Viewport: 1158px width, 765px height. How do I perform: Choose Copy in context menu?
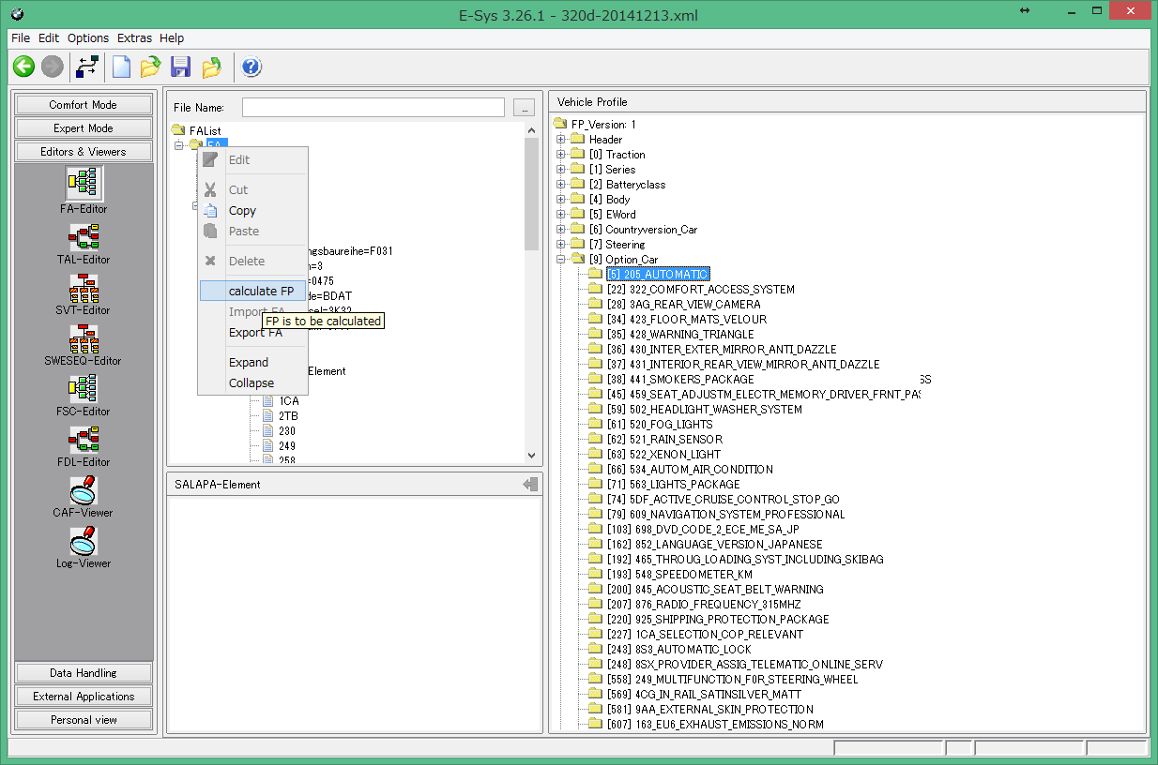point(253,211)
